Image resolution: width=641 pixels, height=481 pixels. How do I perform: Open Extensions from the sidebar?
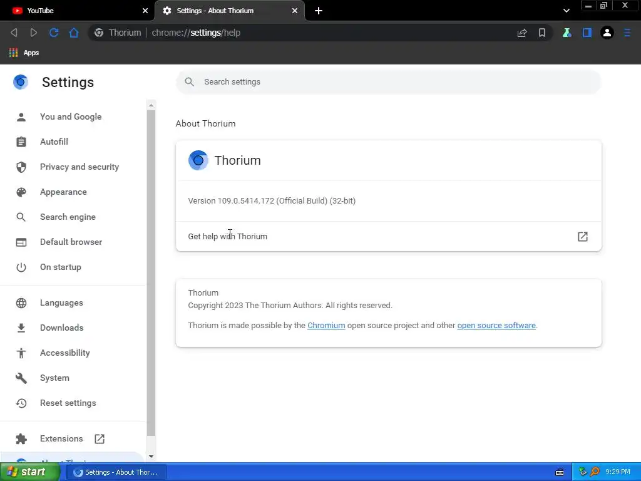click(x=61, y=439)
